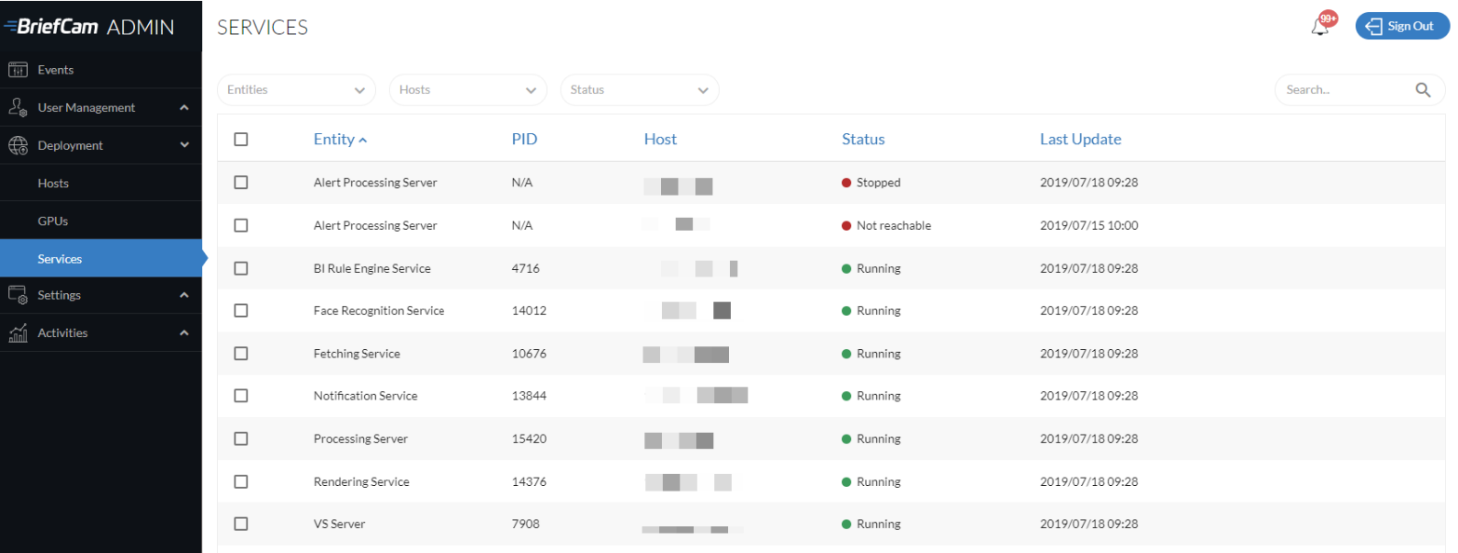Click the Search input field
Screen dimensions: 1458x553
coord(1347,90)
